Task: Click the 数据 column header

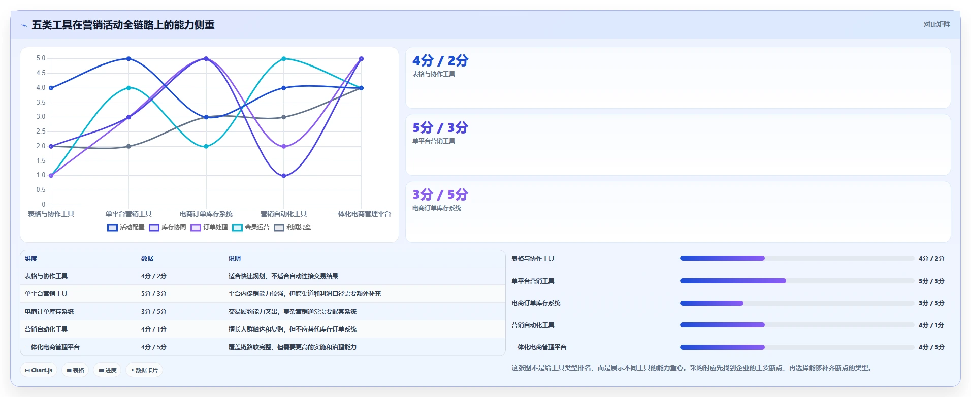Action: (x=147, y=258)
